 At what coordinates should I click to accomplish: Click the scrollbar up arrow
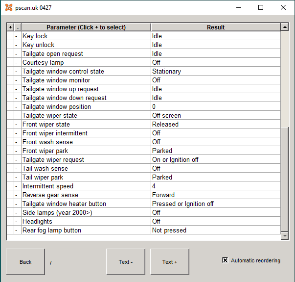285,27
